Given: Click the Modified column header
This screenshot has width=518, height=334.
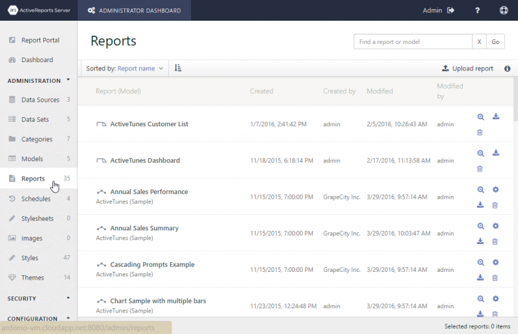Looking at the screenshot, I should (379, 91).
